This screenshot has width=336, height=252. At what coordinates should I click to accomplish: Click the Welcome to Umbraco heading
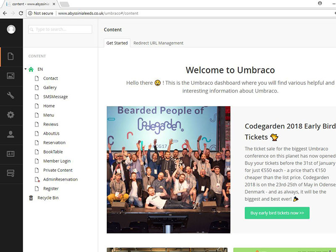[230, 70]
